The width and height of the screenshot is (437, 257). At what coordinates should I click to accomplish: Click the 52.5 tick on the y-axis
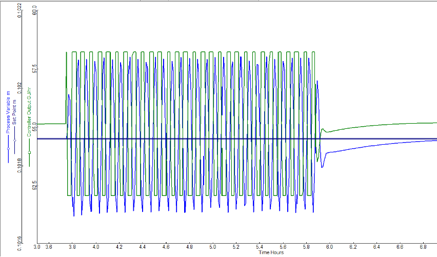(x=34, y=185)
